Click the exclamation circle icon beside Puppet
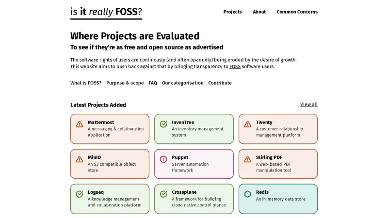The height and width of the screenshot is (218, 388). coord(163,159)
